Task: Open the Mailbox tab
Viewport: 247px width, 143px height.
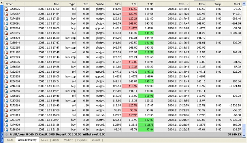Action: coord(68,140)
